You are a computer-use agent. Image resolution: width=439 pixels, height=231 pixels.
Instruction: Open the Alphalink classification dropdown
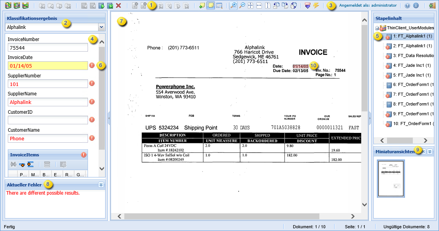point(102,27)
